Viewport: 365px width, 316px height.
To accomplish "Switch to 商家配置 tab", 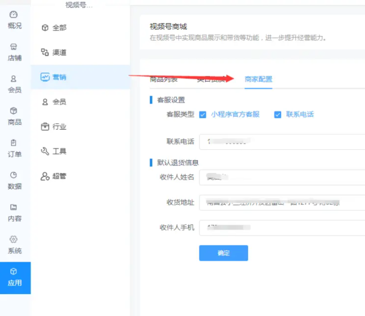I will 258,79.
